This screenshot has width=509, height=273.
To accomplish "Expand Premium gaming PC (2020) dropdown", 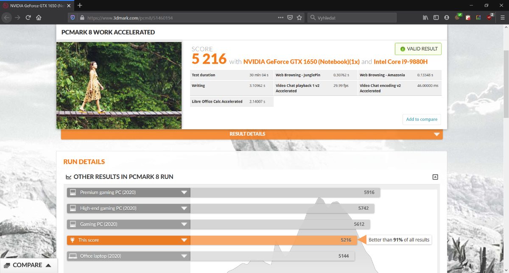I will click(x=184, y=192).
